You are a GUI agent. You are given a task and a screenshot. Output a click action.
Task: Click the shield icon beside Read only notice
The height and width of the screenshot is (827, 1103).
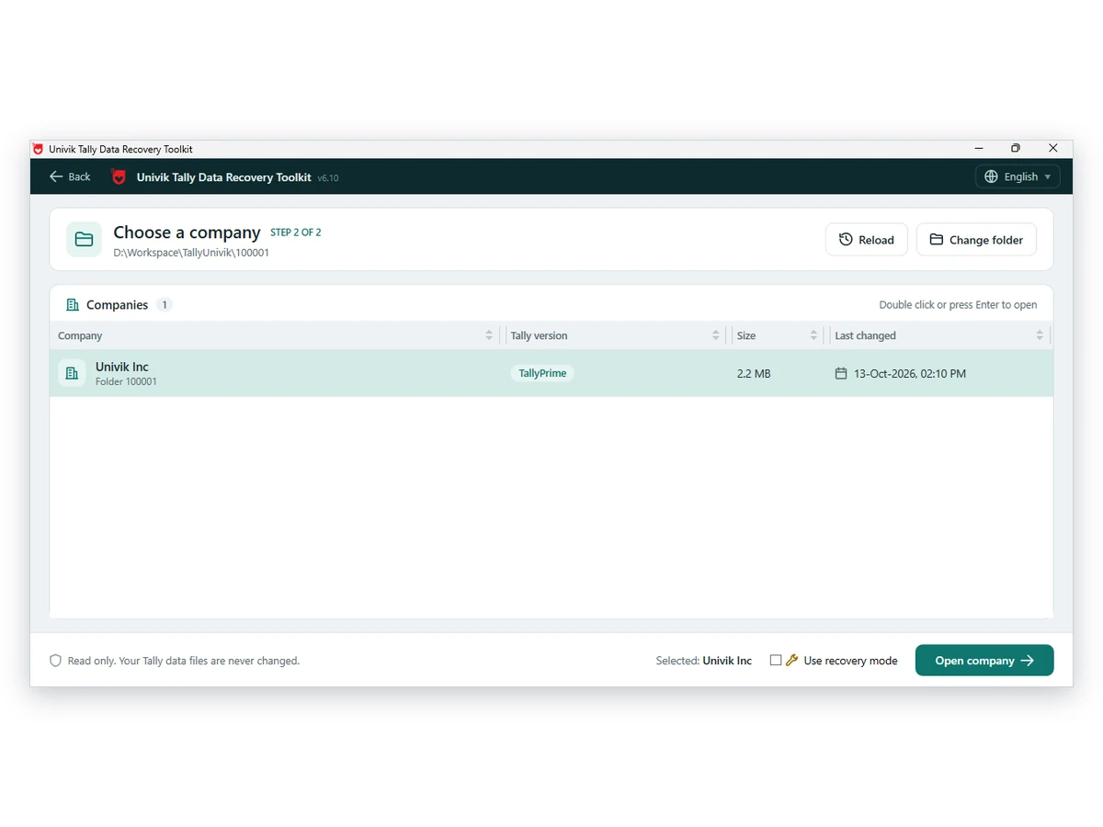click(x=55, y=661)
